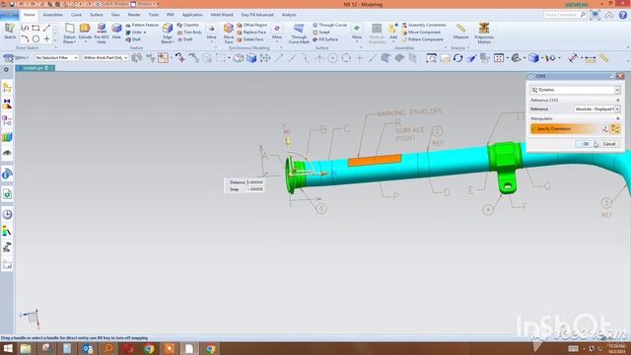Click Replace Face command

coord(251,33)
